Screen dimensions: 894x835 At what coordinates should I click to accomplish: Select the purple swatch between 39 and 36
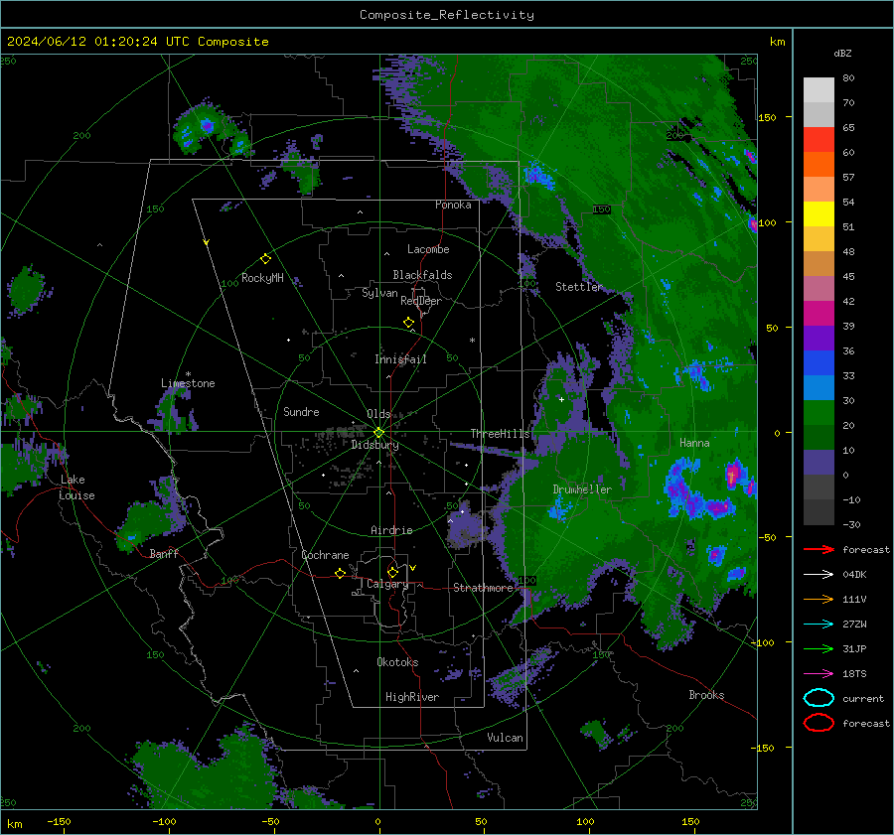819,339
